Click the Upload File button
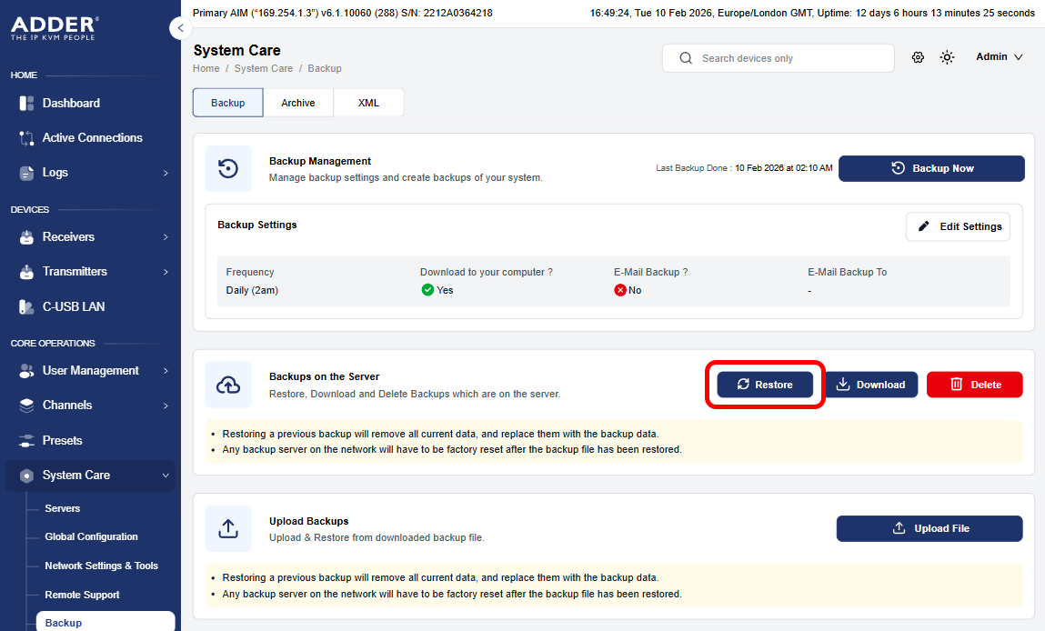This screenshot has height=631, width=1045. [x=929, y=528]
